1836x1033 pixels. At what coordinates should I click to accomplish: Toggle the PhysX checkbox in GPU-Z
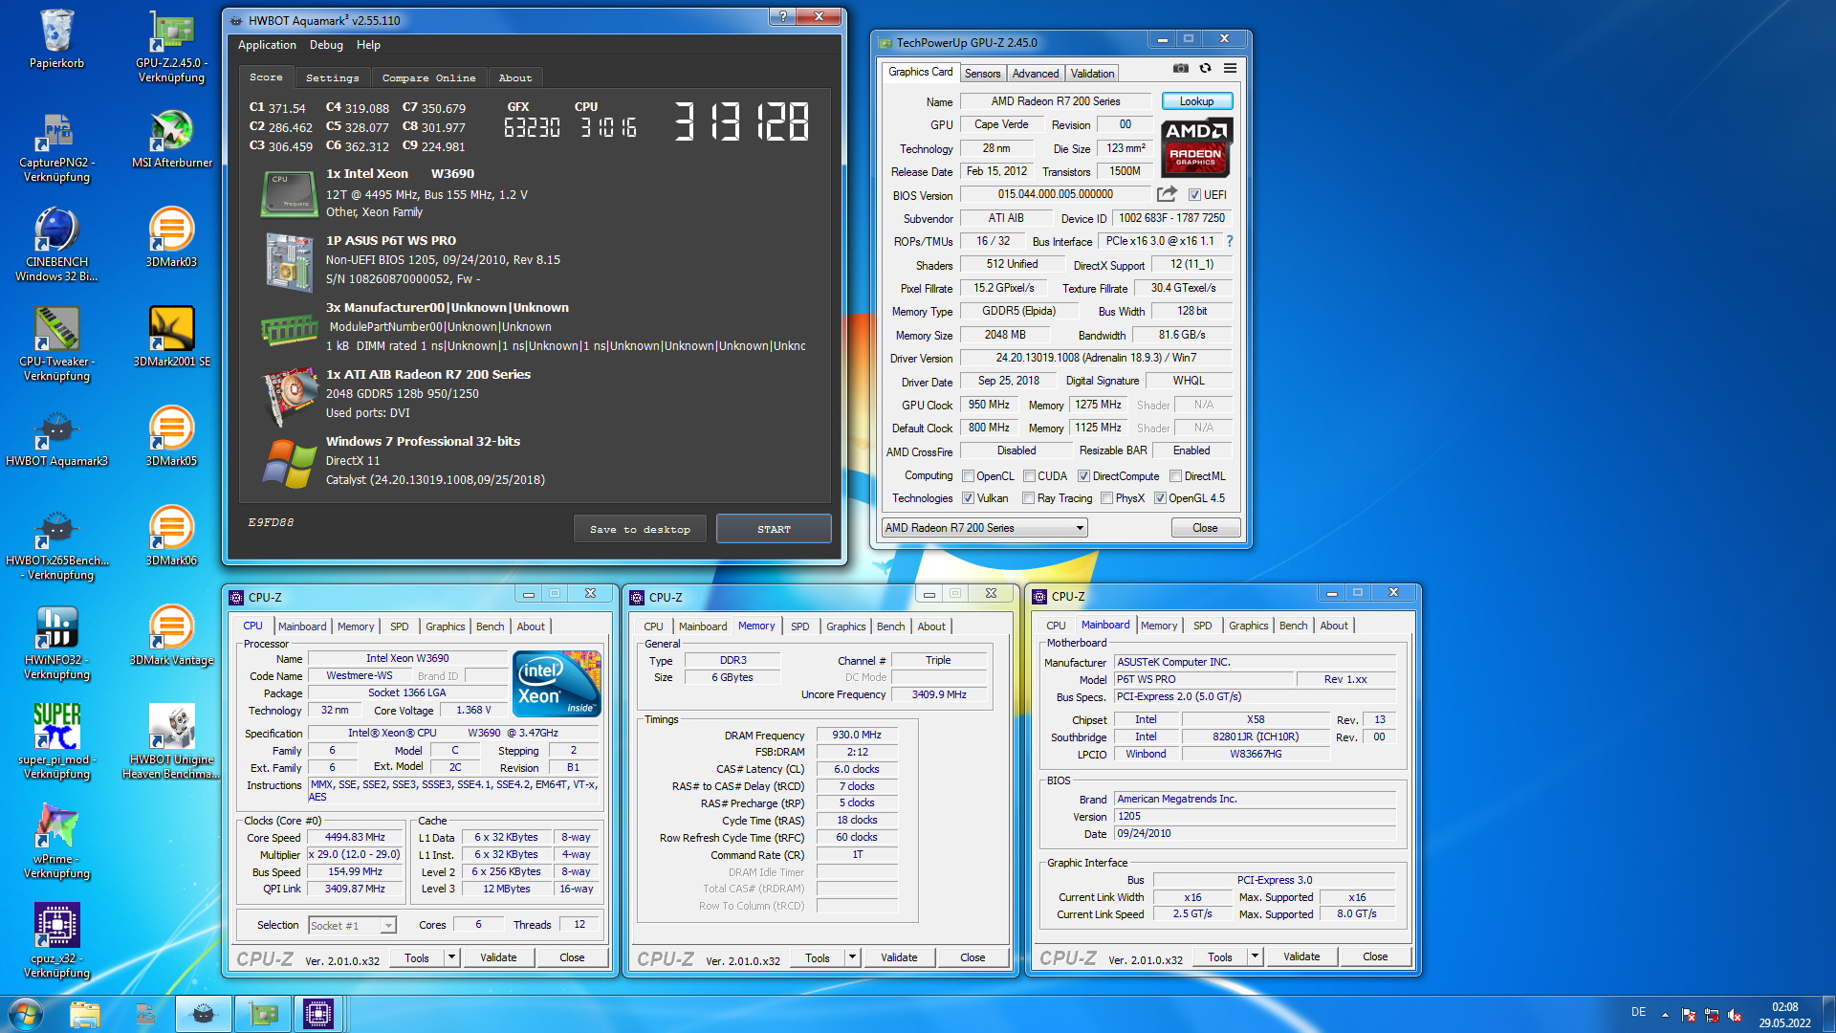tap(1106, 498)
